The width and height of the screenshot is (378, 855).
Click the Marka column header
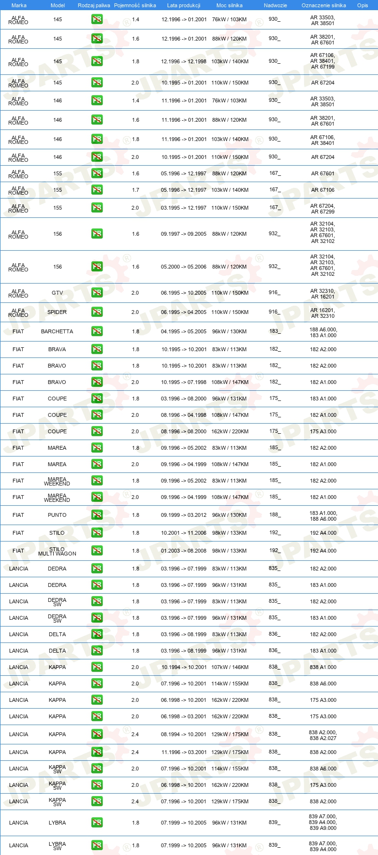coord(19,5)
